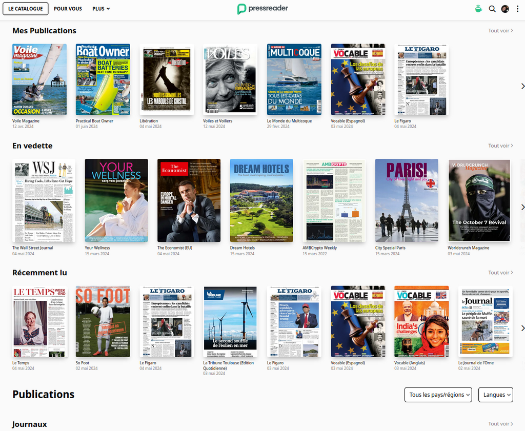Image resolution: width=525 pixels, height=431 pixels.
Task: Click the 'Worldcrunch Magazine' title text
Action: pyautogui.click(x=469, y=248)
